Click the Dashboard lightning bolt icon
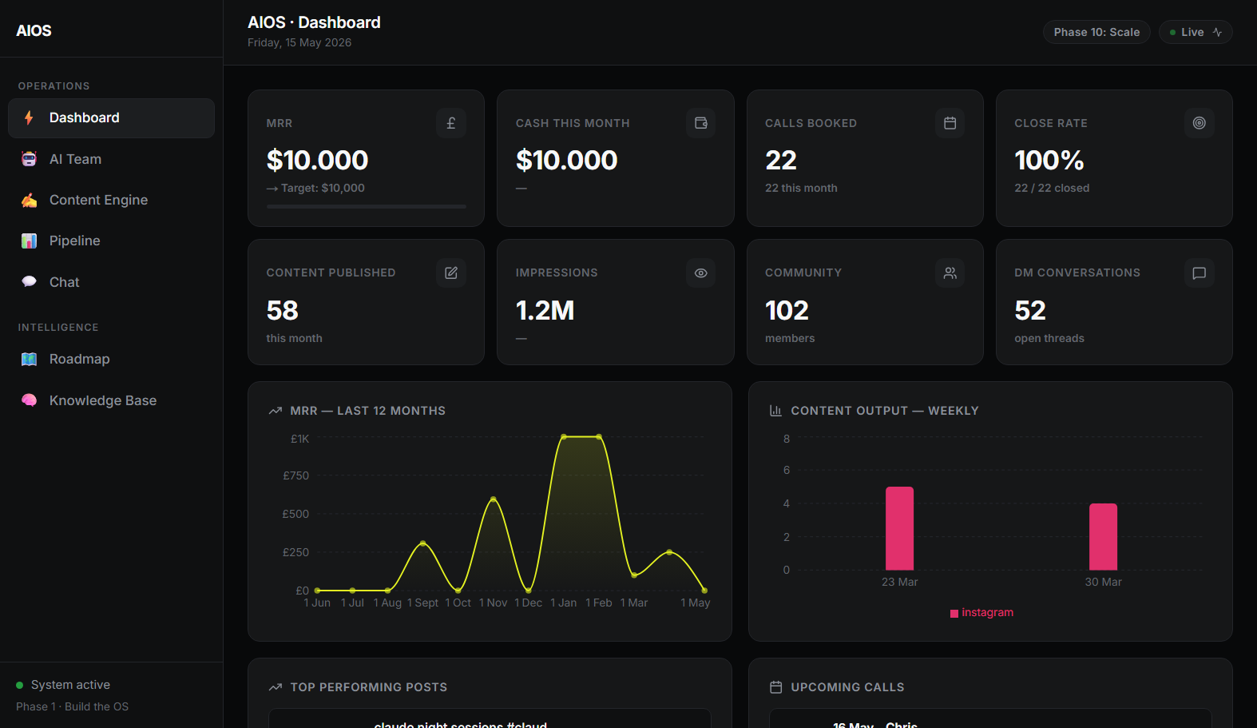This screenshot has height=728, width=1257. coord(29,117)
